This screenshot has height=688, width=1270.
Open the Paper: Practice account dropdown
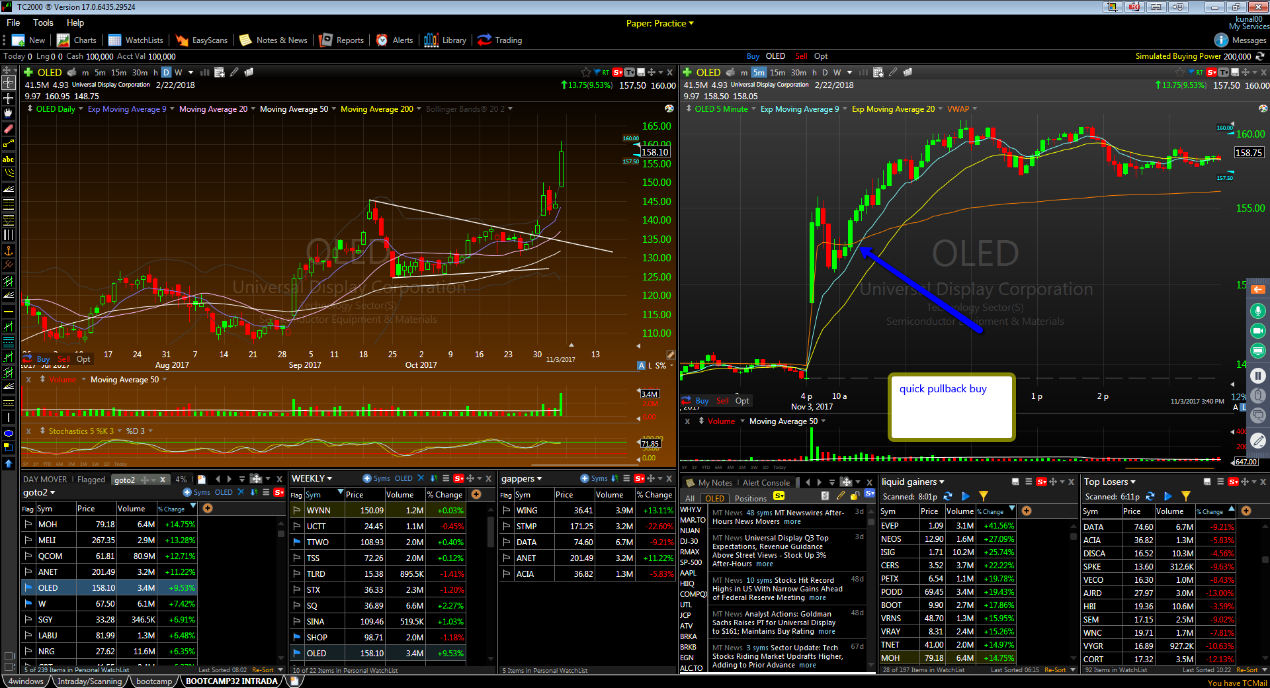[660, 23]
